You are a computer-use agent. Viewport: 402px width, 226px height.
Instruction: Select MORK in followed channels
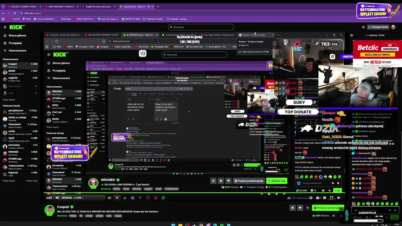click(x=20, y=72)
